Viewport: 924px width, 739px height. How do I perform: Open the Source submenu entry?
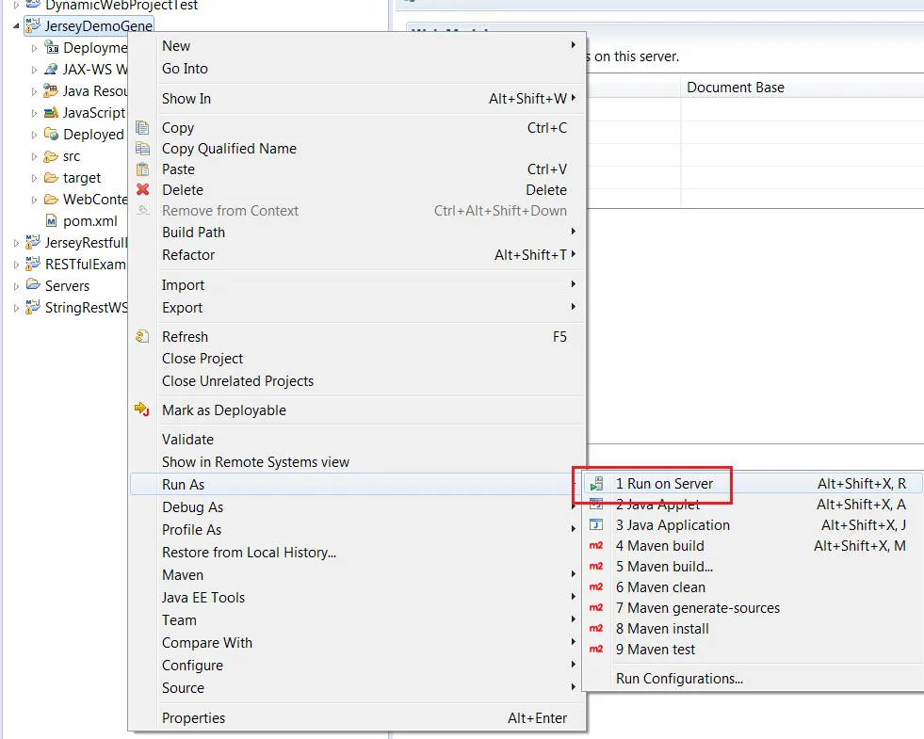coord(357,688)
